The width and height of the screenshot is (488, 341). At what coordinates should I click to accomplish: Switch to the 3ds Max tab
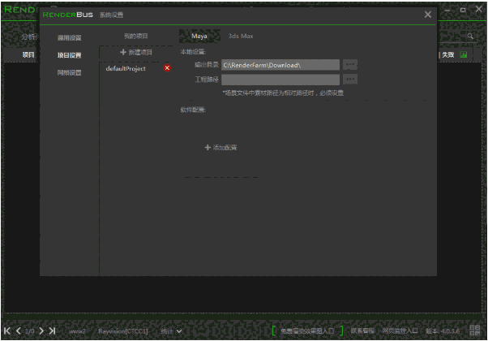tap(241, 37)
